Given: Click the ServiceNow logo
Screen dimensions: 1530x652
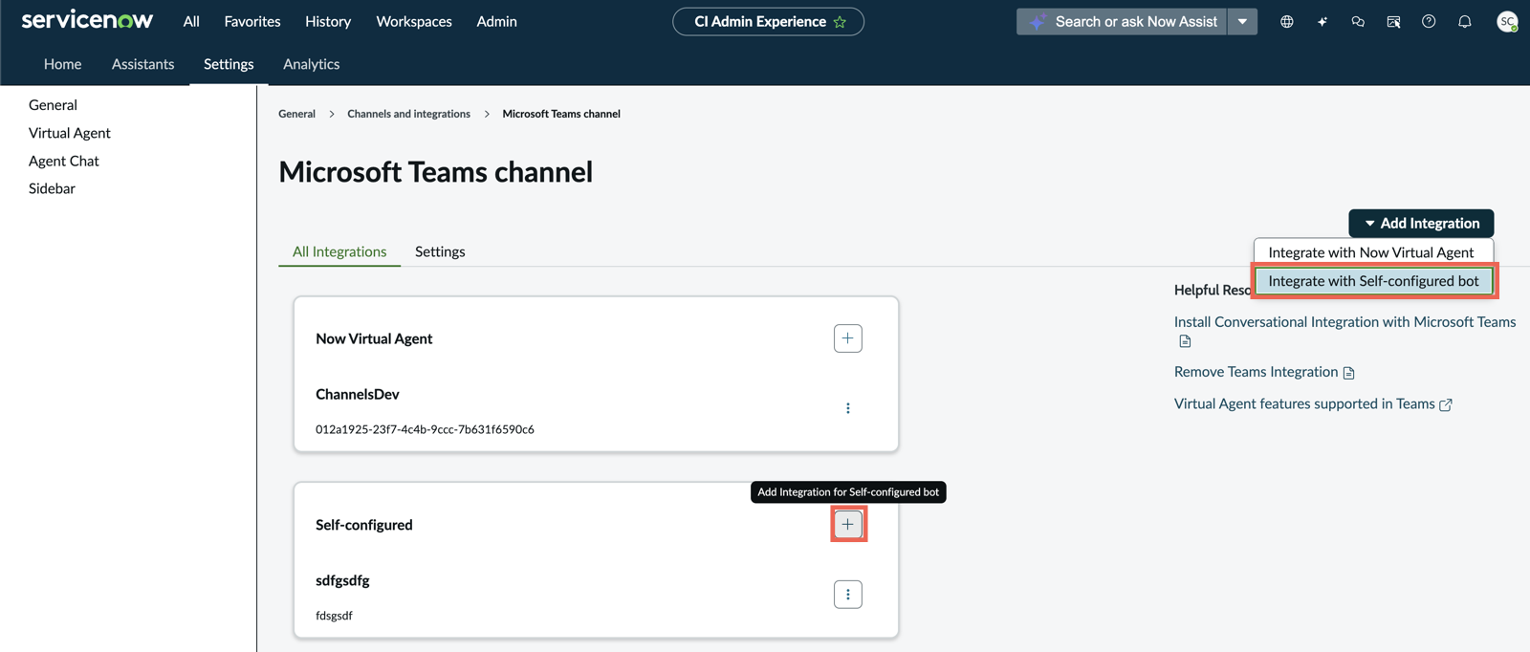Looking at the screenshot, I should 87,20.
